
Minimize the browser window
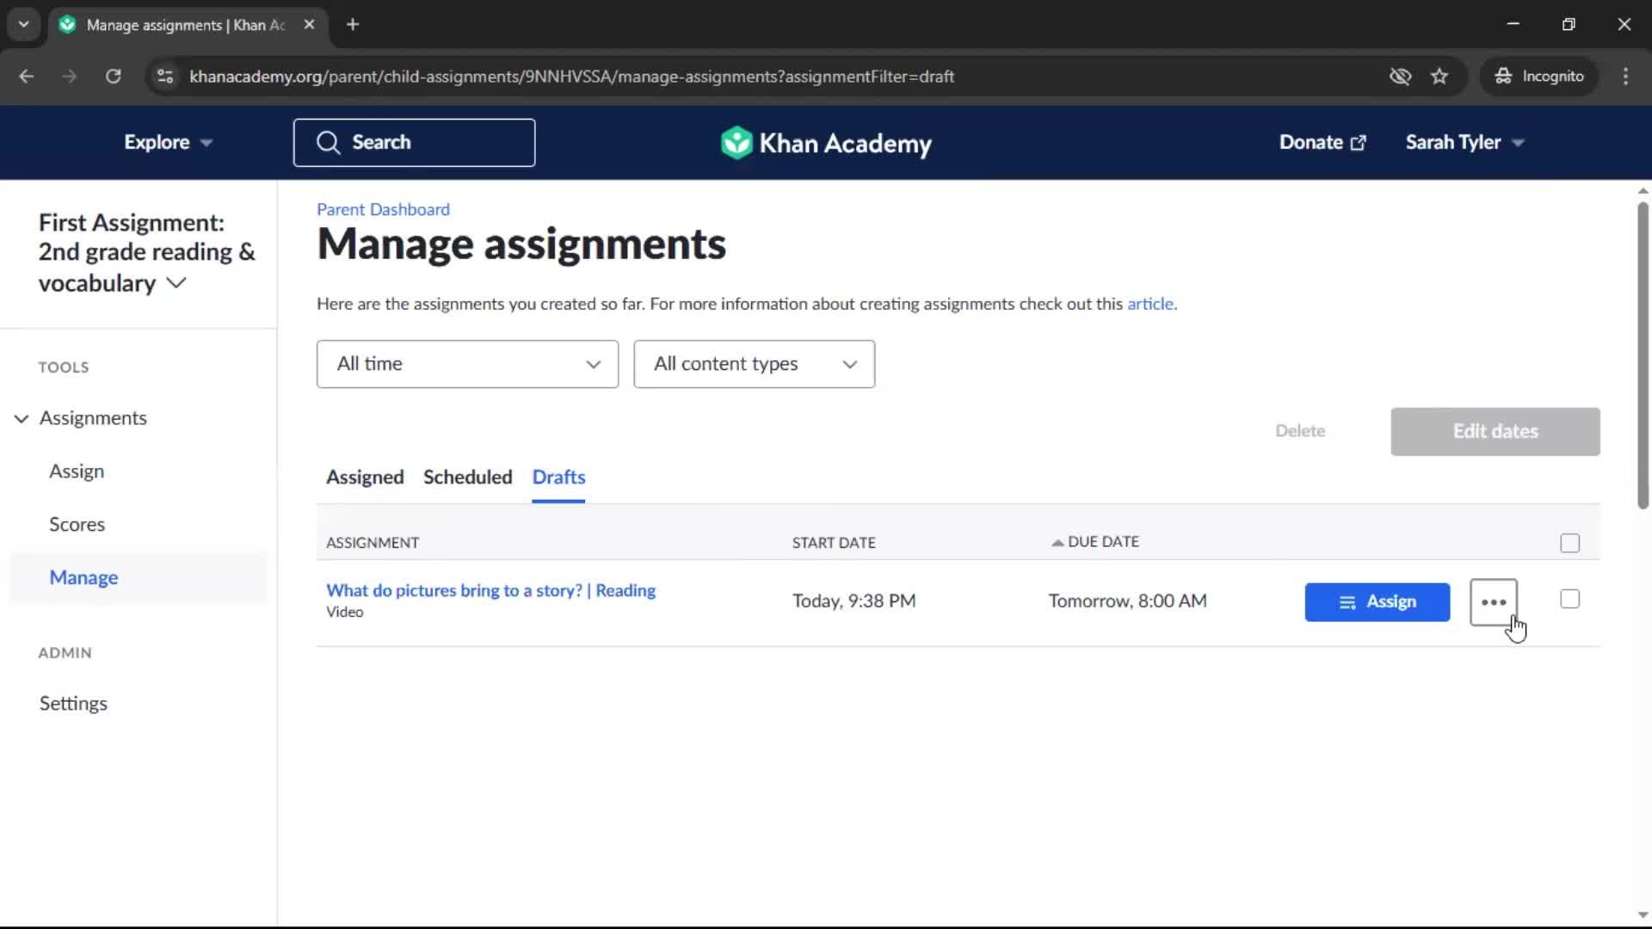(x=1513, y=24)
